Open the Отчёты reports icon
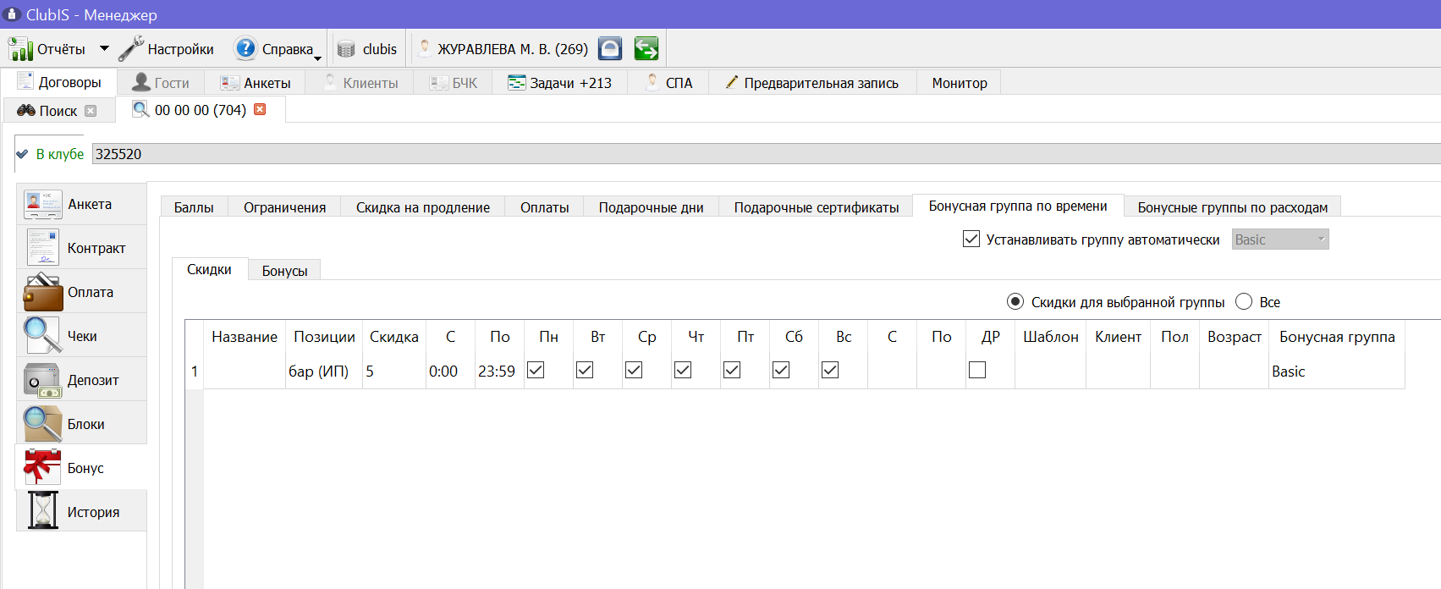Image resolution: width=1441 pixels, height=589 pixels. tap(20, 49)
